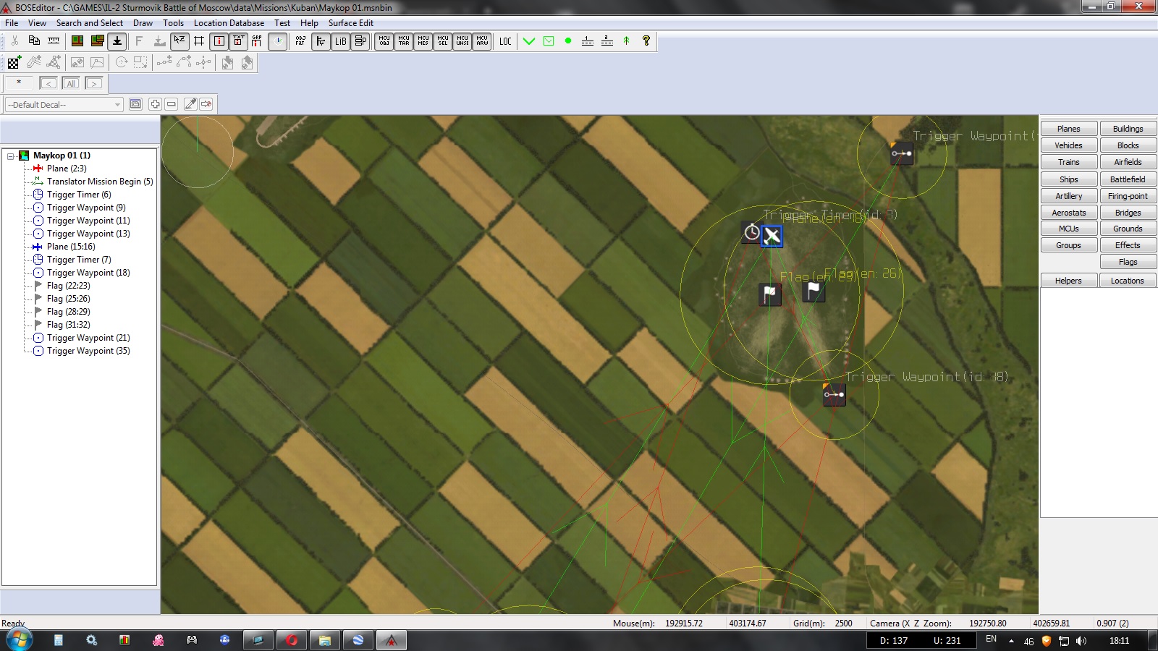The height and width of the screenshot is (651, 1158).
Task: Select Trigger Timer (6) in mission tree
Action: coord(79,195)
